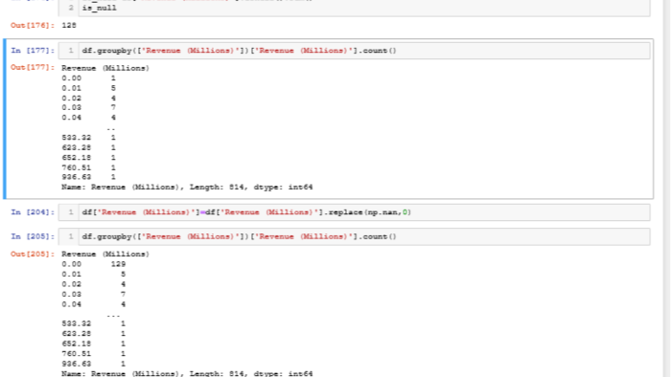This screenshot has height=377, width=671.
Task: Click the Name/Length summary line in Out[177]
Action: coord(187,188)
